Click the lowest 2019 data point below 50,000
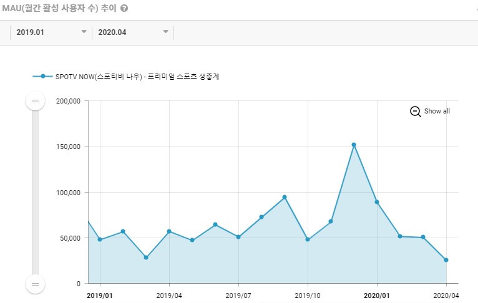 (146, 257)
